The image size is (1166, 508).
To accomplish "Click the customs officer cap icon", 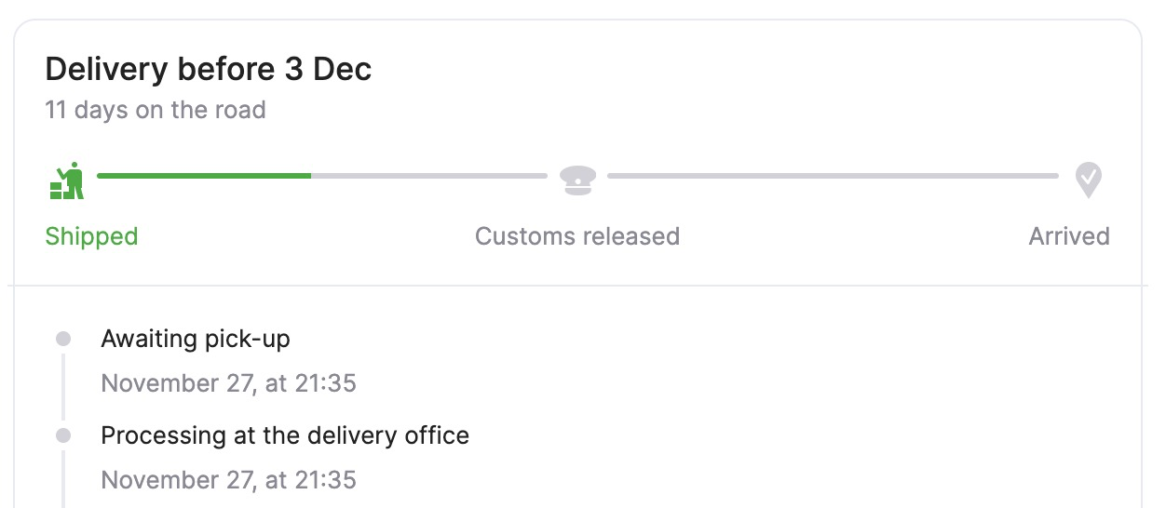I will click(577, 180).
